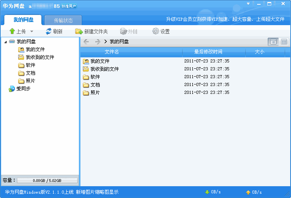Click the mail icon in file list
Viewport: 291px width, 198px height.
point(86,69)
